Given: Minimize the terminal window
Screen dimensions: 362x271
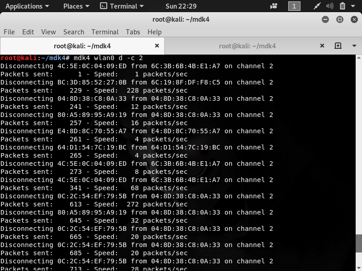Looking at the screenshot, I should pos(325,19).
